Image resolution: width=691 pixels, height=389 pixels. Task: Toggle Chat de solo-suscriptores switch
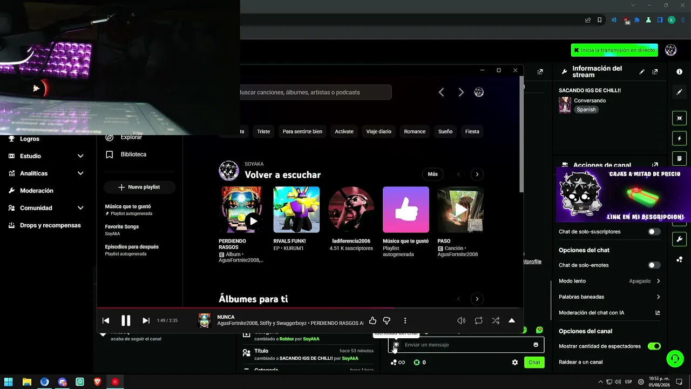point(654,232)
